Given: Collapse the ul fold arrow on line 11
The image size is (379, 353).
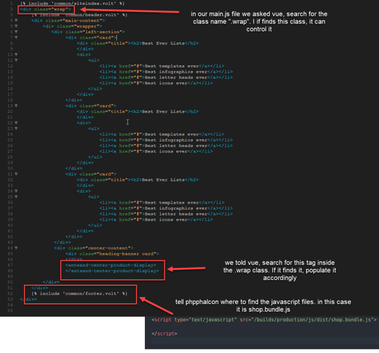Looking at the screenshot, I should pyautogui.click(x=16, y=60).
